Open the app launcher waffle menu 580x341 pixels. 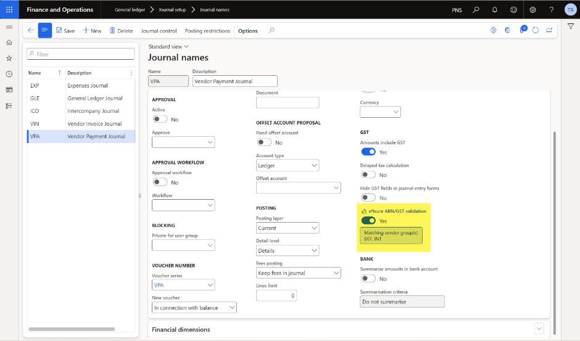tap(9, 10)
